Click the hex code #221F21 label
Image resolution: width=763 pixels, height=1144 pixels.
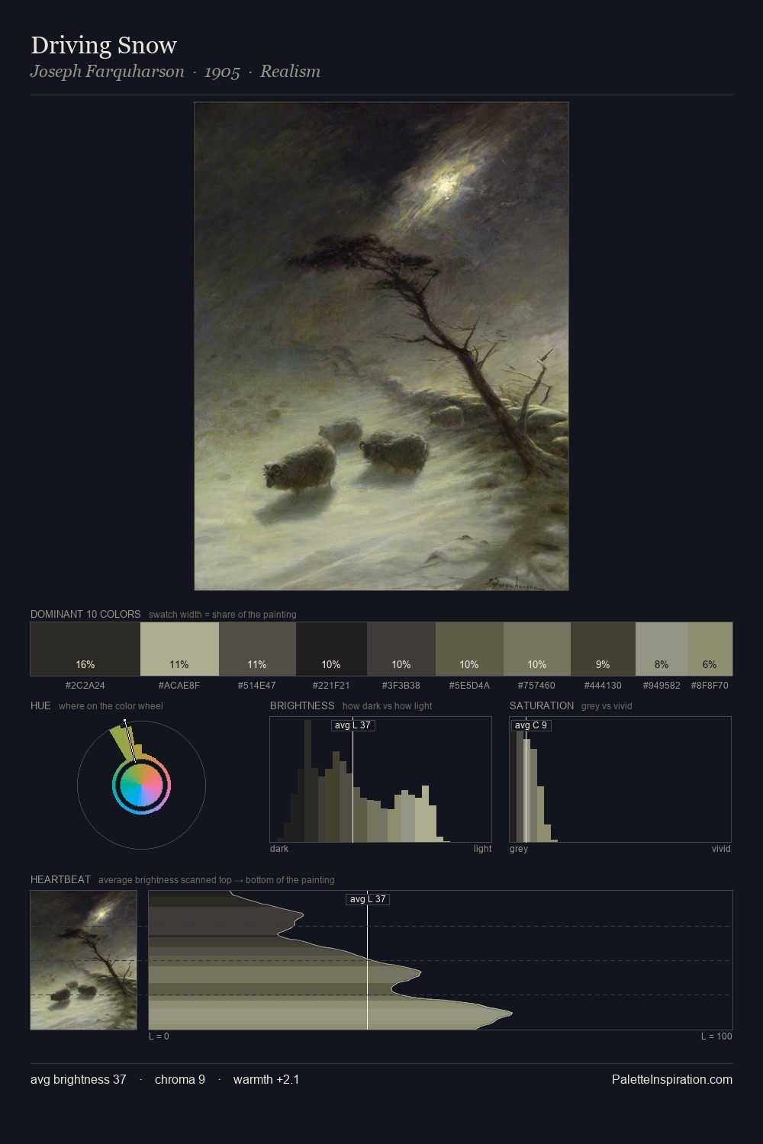(331, 686)
